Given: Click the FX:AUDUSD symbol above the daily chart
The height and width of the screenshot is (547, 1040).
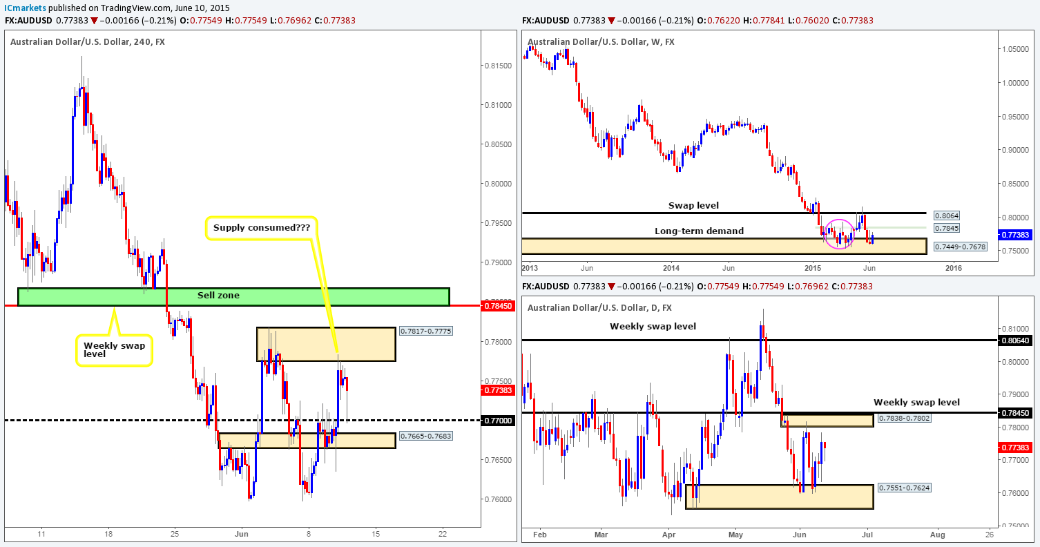Looking at the screenshot, I should [545, 285].
